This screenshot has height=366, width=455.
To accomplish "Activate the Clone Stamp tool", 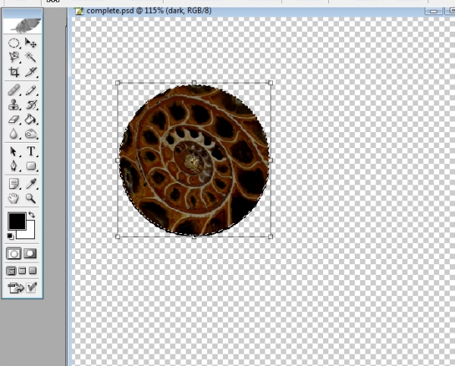I will pyautogui.click(x=14, y=105).
